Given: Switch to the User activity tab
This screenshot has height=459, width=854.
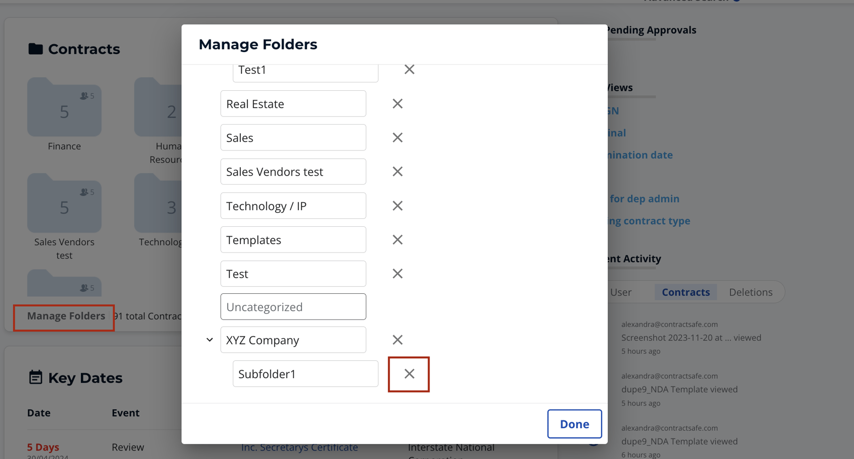Looking at the screenshot, I should coord(621,292).
